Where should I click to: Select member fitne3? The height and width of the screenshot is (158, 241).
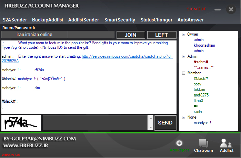click(198, 101)
